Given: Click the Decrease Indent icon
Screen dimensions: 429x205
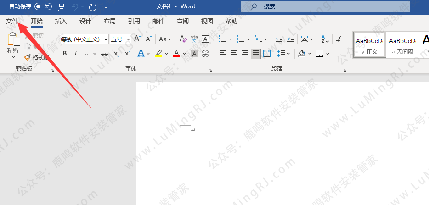Looking at the screenshot, I should [x=279, y=39].
